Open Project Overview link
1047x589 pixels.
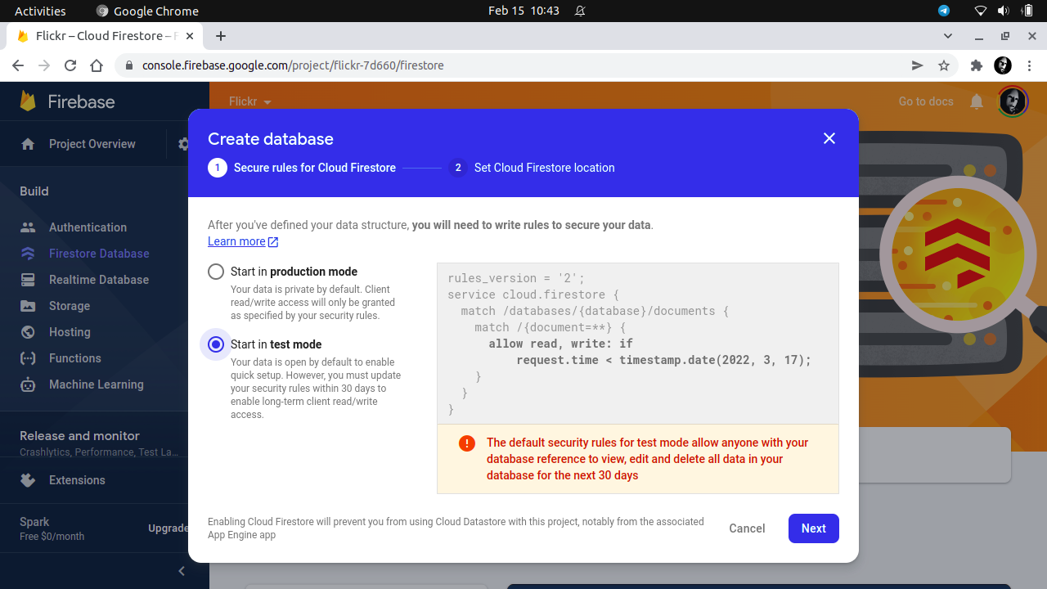click(92, 144)
